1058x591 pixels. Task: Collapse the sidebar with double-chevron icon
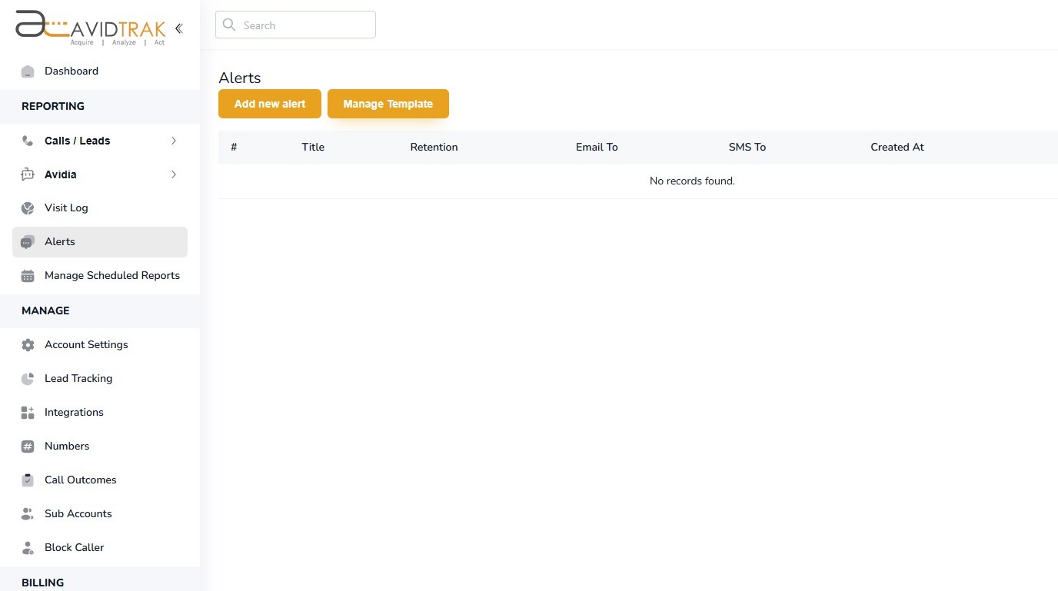pyautogui.click(x=179, y=28)
